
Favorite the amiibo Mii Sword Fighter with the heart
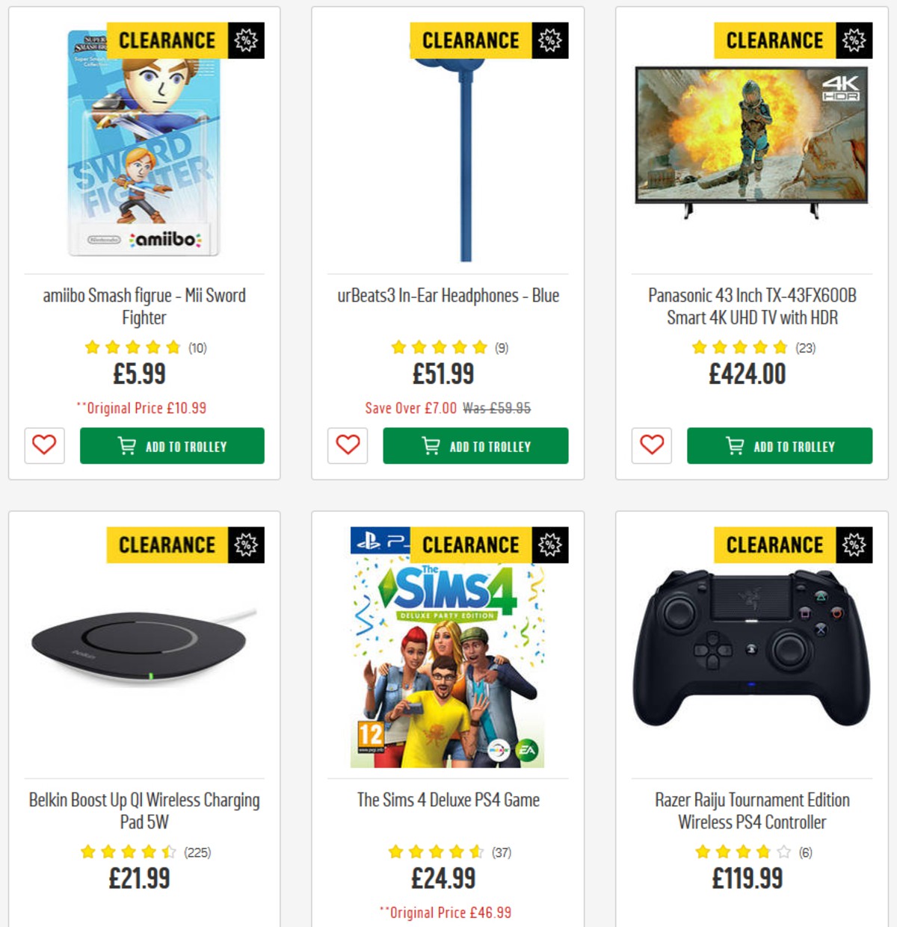pyautogui.click(x=43, y=446)
